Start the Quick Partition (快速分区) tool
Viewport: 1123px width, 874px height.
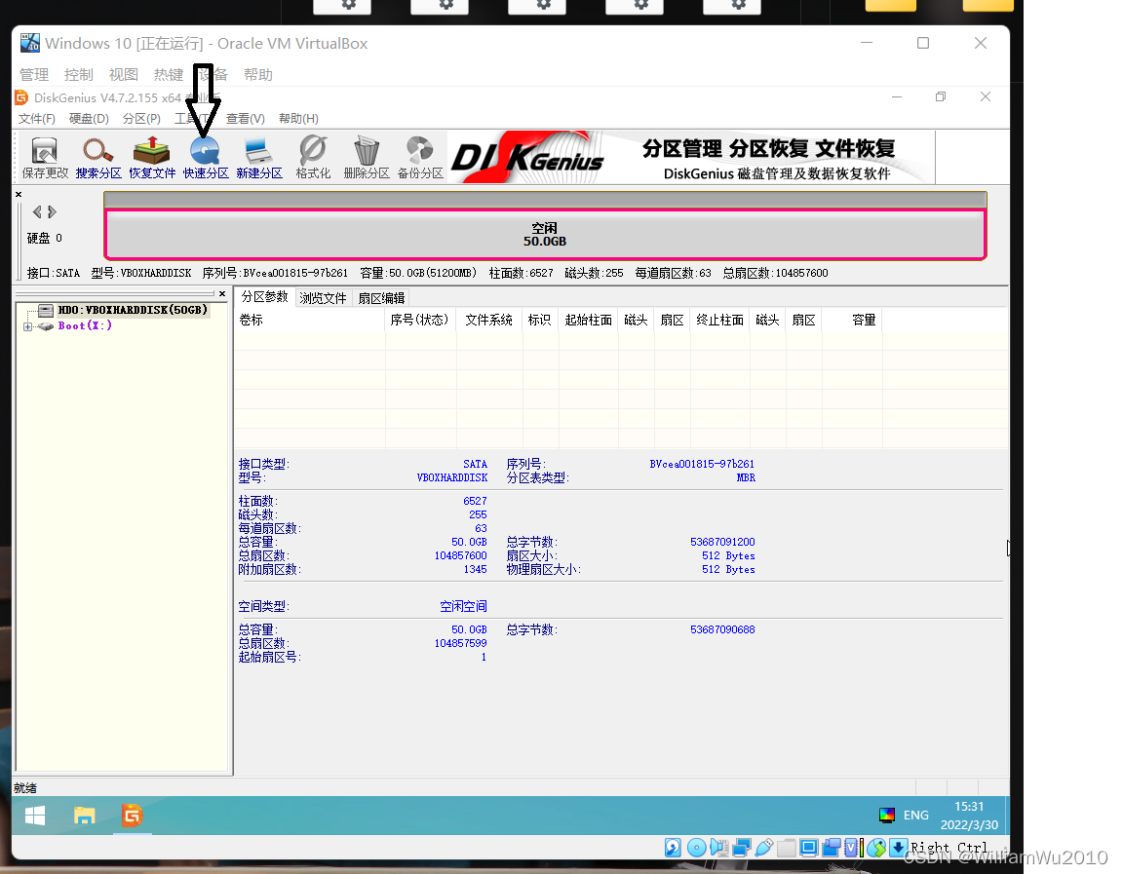[x=206, y=158]
